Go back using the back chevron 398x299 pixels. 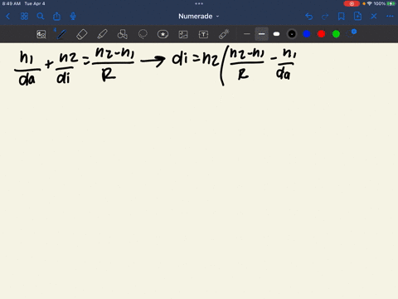click(8, 17)
